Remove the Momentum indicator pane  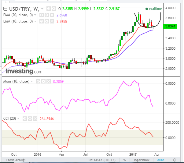pos(49,81)
